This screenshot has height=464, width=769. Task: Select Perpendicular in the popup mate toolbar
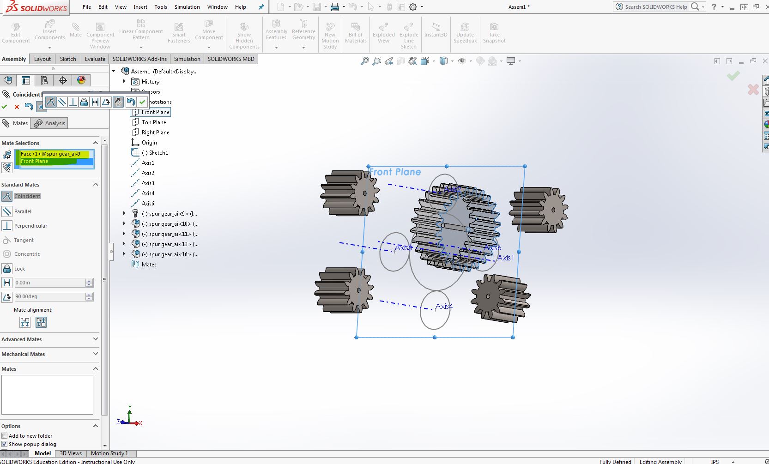point(73,102)
